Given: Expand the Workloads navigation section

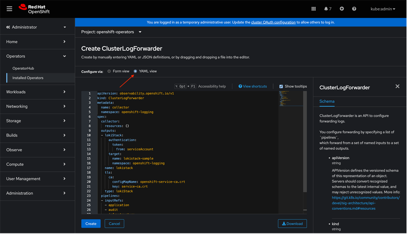Looking at the screenshot, I should pos(37,92).
